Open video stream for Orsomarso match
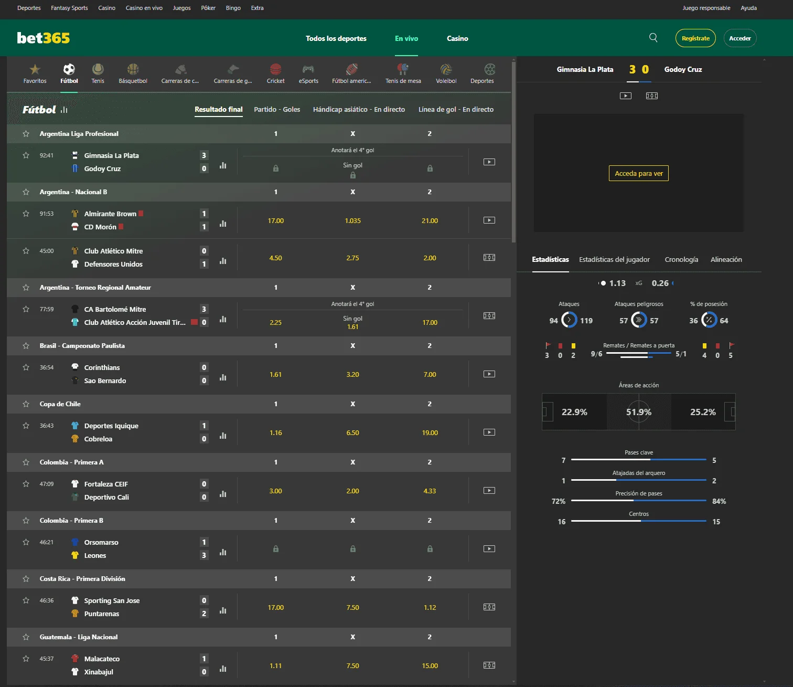 click(x=489, y=549)
